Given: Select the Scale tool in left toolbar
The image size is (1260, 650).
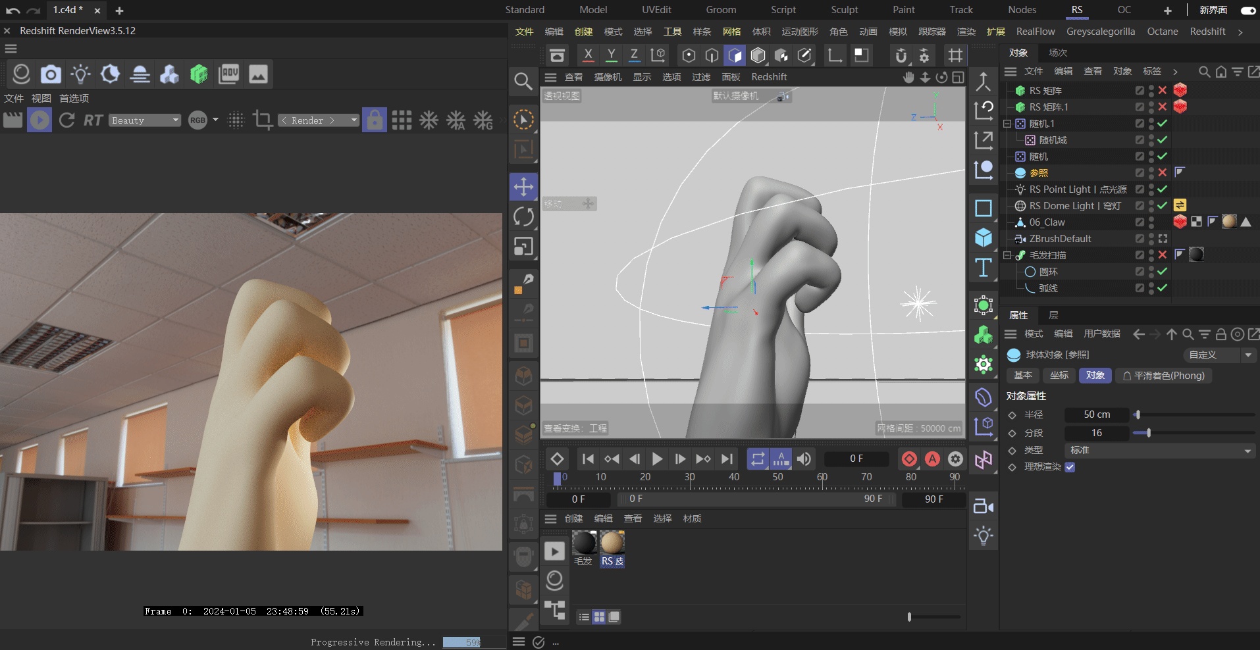Looking at the screenshot, I should click(523, 247).
